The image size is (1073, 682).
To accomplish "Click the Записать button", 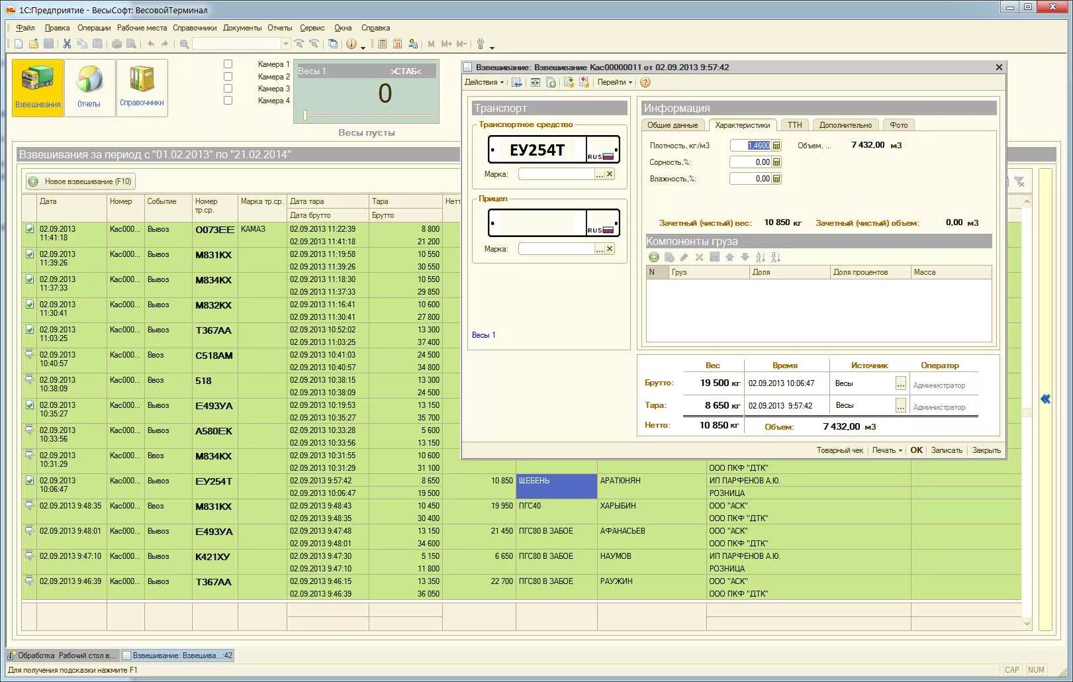I will (947, 450).
